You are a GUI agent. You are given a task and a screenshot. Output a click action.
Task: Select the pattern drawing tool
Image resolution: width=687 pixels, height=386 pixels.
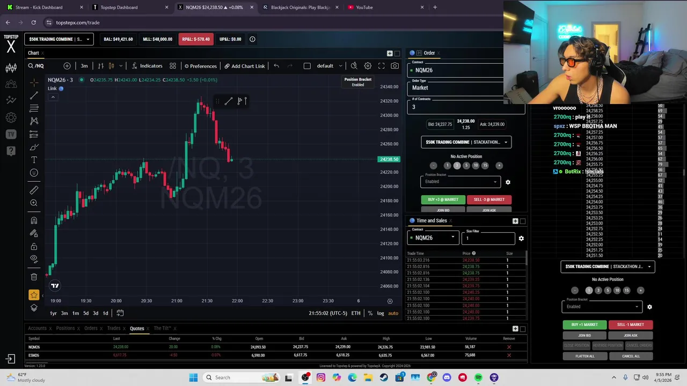point(34,121)
